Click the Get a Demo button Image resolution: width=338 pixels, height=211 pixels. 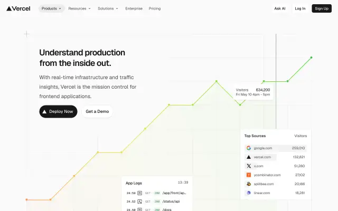point(97,111)
